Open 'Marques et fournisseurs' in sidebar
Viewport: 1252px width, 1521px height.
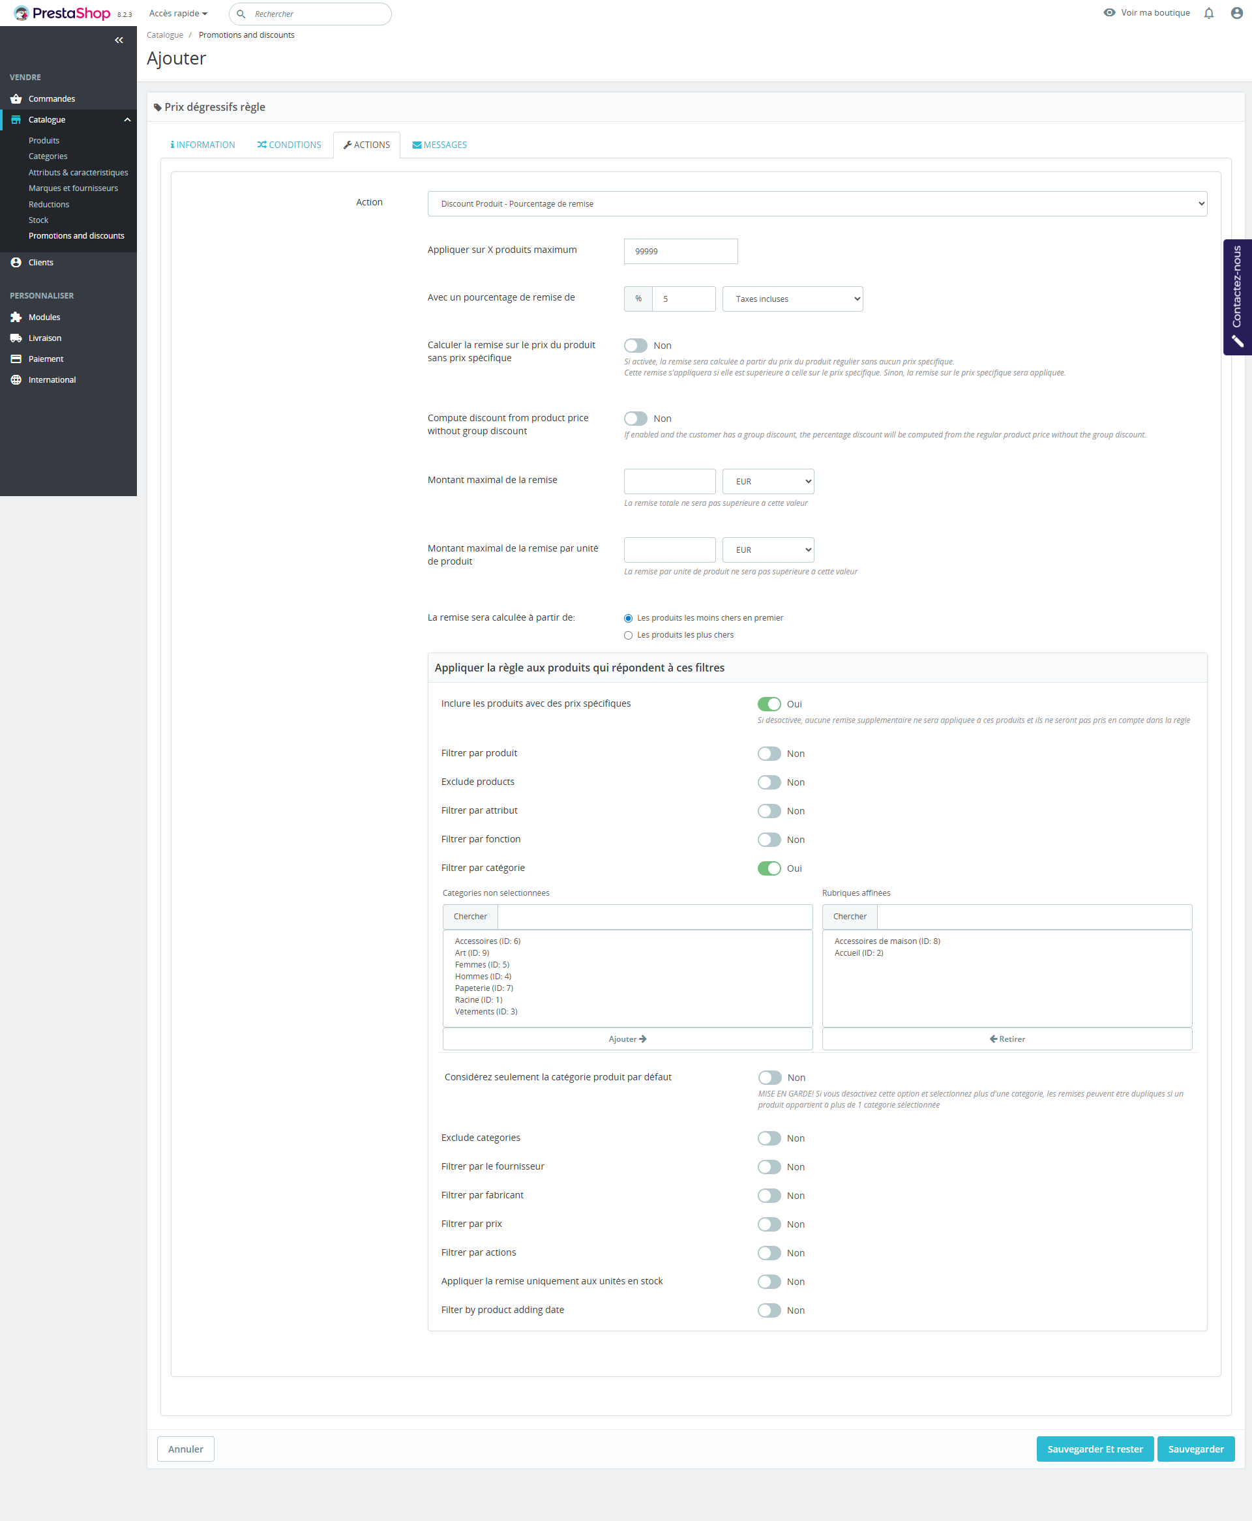[x=73, y=188]
